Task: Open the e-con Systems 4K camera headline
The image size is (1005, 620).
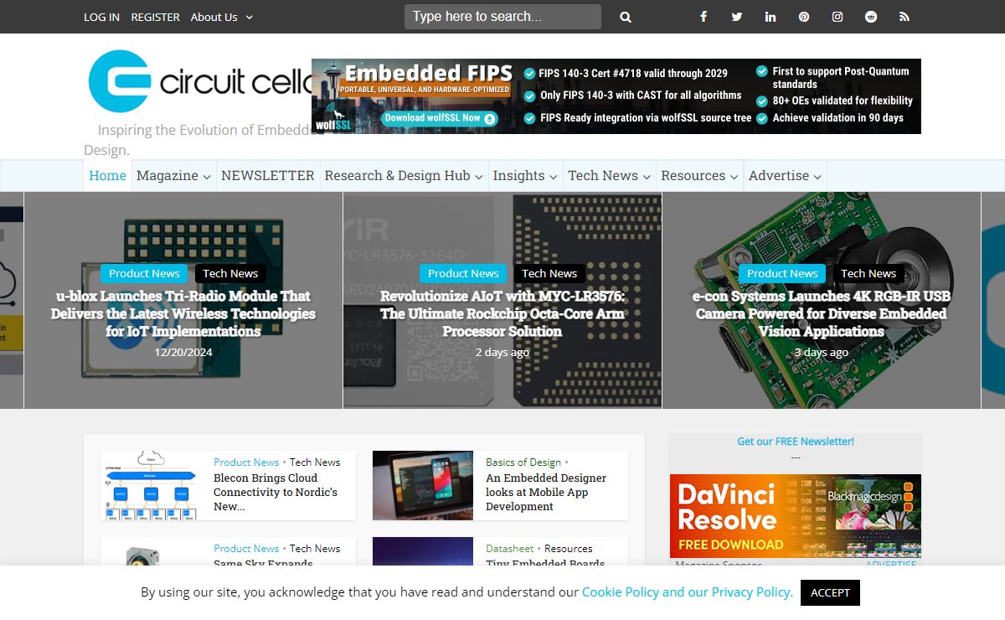Action: tap(822, 313)
